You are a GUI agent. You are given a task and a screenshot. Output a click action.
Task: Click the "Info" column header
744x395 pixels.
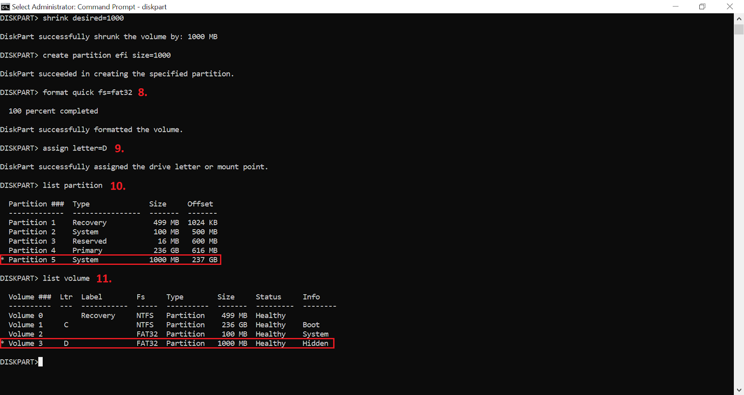(311, 297)
